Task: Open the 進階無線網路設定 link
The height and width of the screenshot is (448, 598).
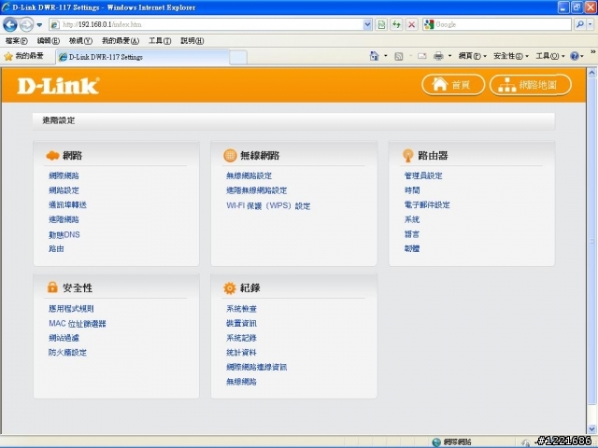Action: pos(256,190)
